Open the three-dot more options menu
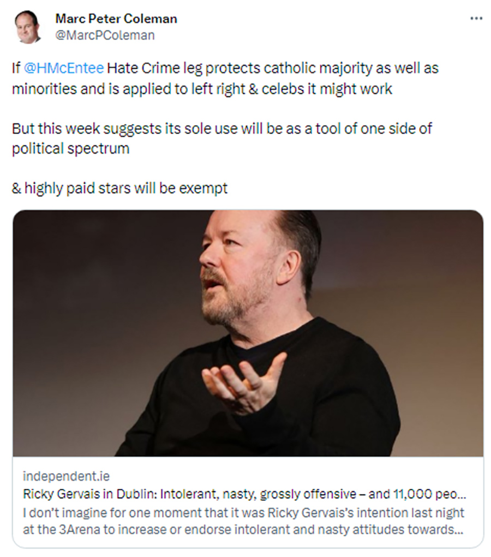Image resolution: width=491 pixels, height=557 pixels. (476, 19)
